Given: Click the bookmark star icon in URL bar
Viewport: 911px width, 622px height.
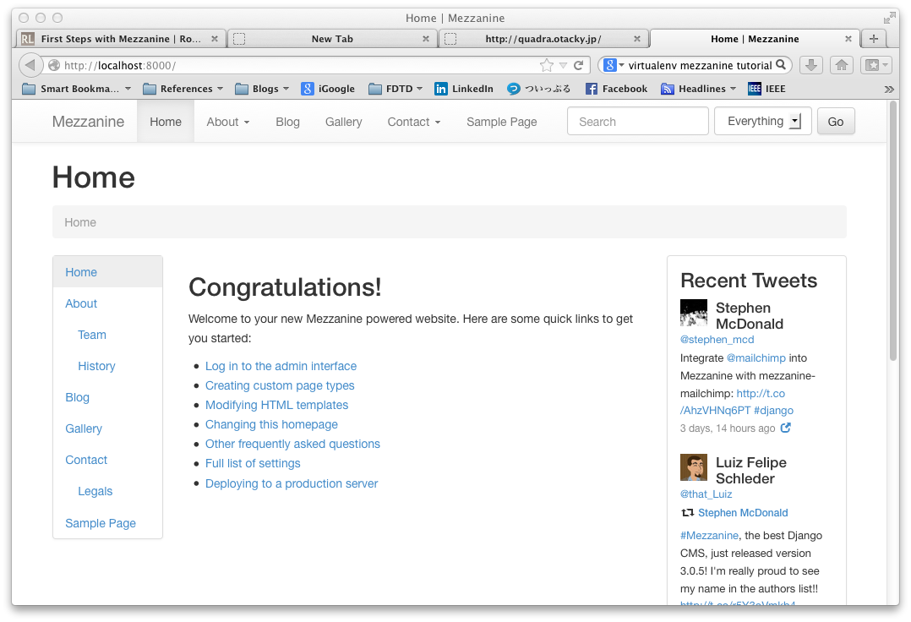Looking at the screenshot, I should (x=546, y=65).
